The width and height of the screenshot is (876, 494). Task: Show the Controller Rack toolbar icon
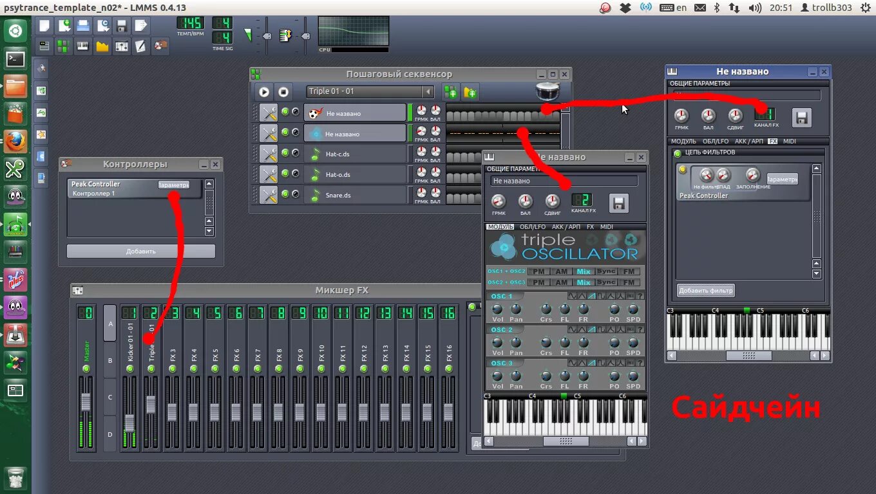tap(160, 46)
